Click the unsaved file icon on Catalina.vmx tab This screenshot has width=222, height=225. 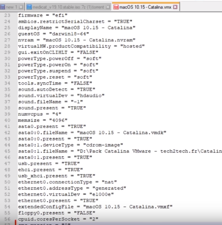coord(116,7)
